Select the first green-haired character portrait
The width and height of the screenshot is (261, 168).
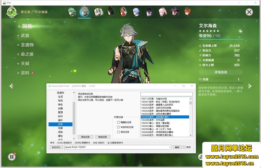72,12
